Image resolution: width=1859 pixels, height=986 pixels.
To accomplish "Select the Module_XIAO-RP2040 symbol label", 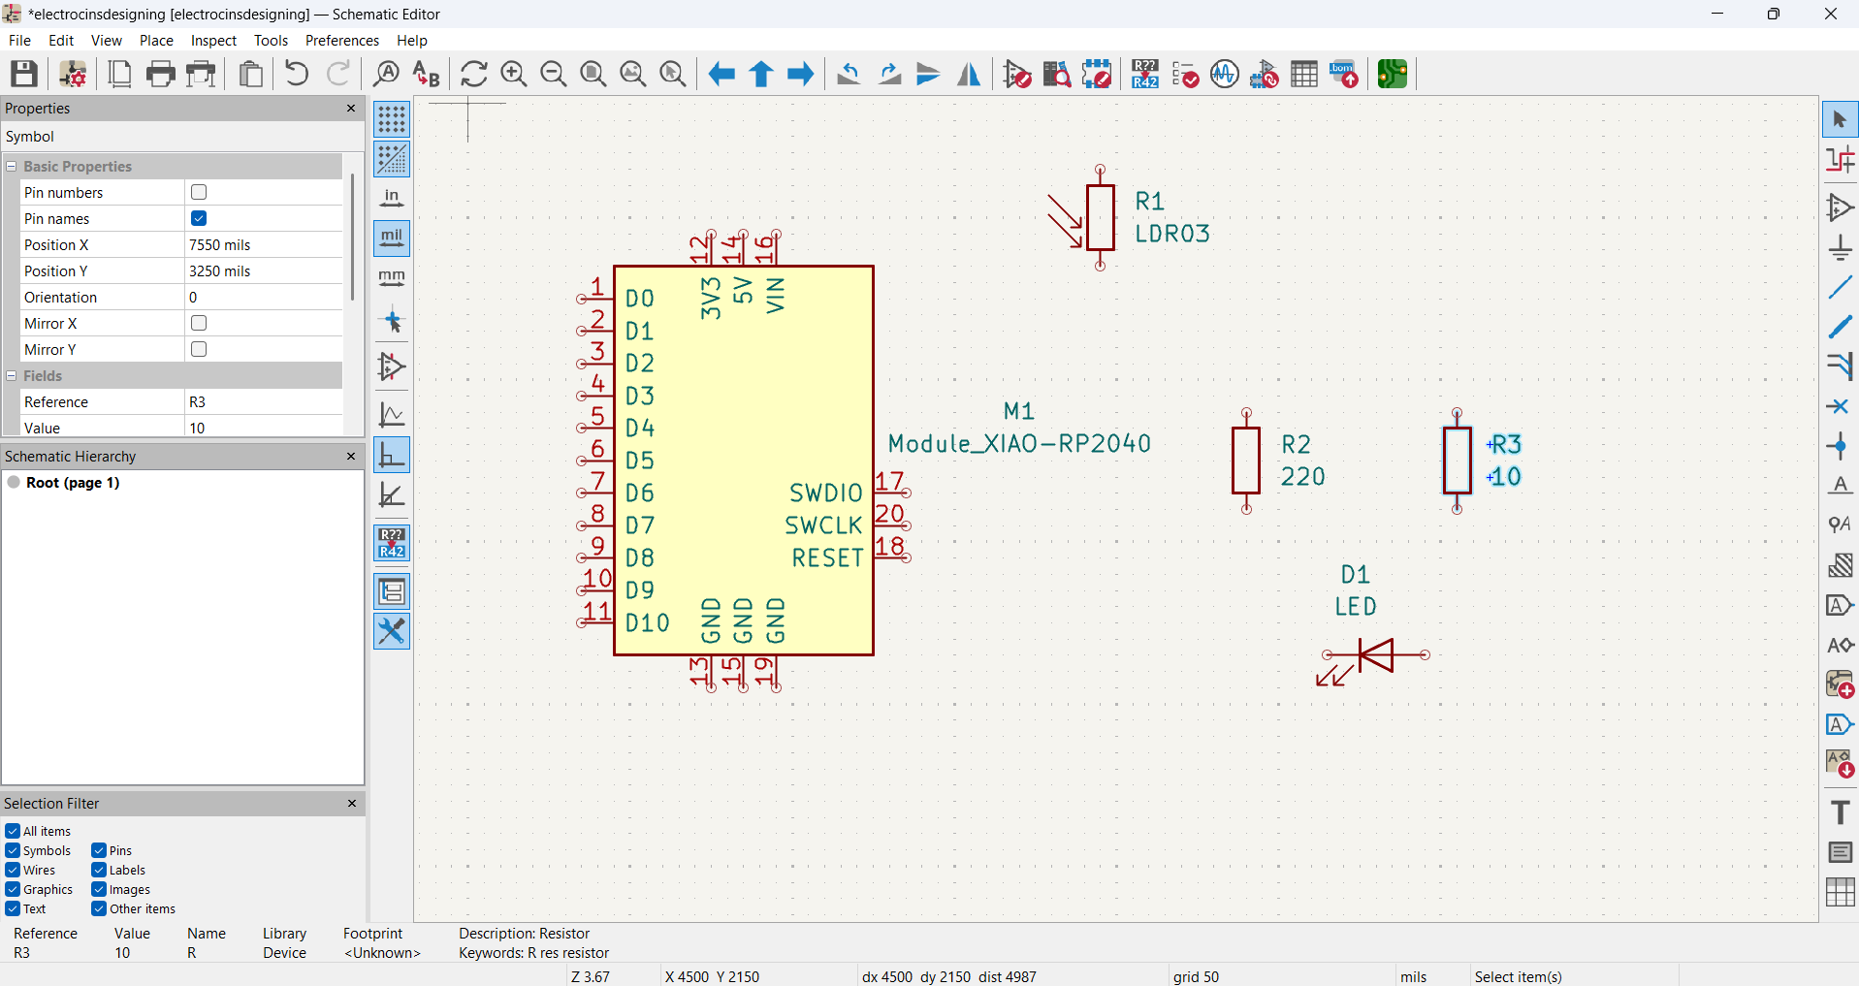I will pyautogui.click(x=1020, y=444).
